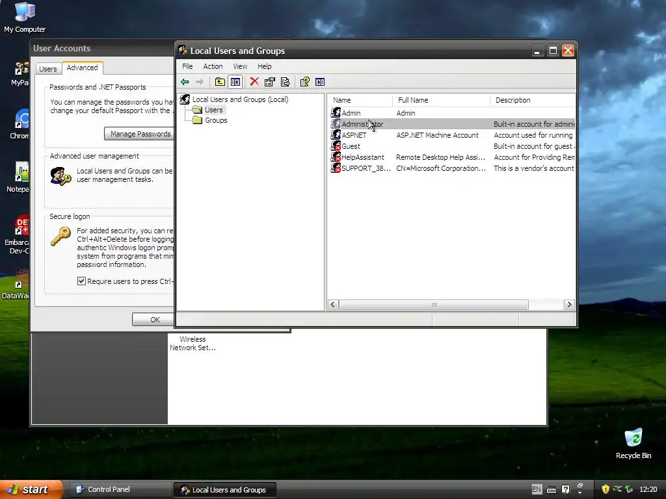Image resolution: width=666 pixels, height=499 pixels.
Task: Open the File menu
Action: [187, 66]
